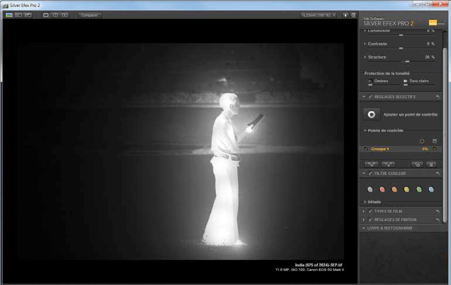
Task: Expand the Détails disclosure triangle
Action: [x=365, y=202]
